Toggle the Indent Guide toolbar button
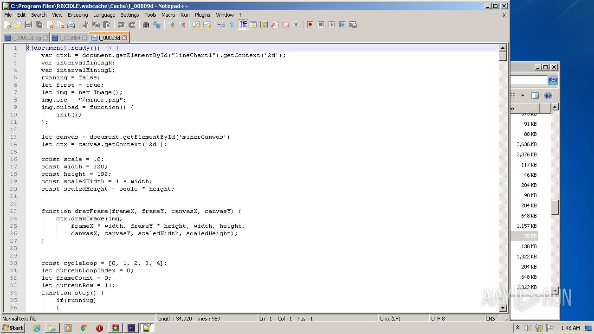The height and width of the screenshot is (334, 594). (x=243, y=25)
